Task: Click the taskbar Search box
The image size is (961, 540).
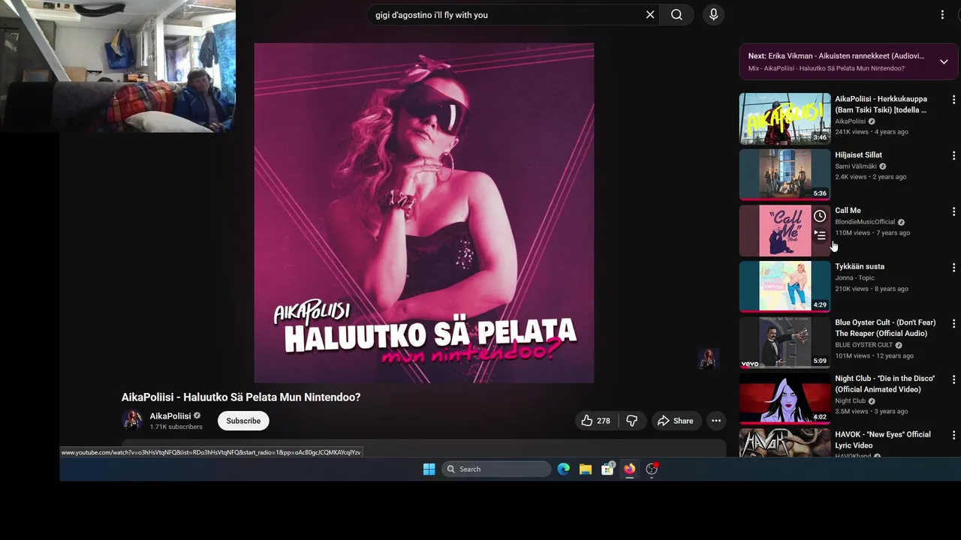Action: click(496, 469)
